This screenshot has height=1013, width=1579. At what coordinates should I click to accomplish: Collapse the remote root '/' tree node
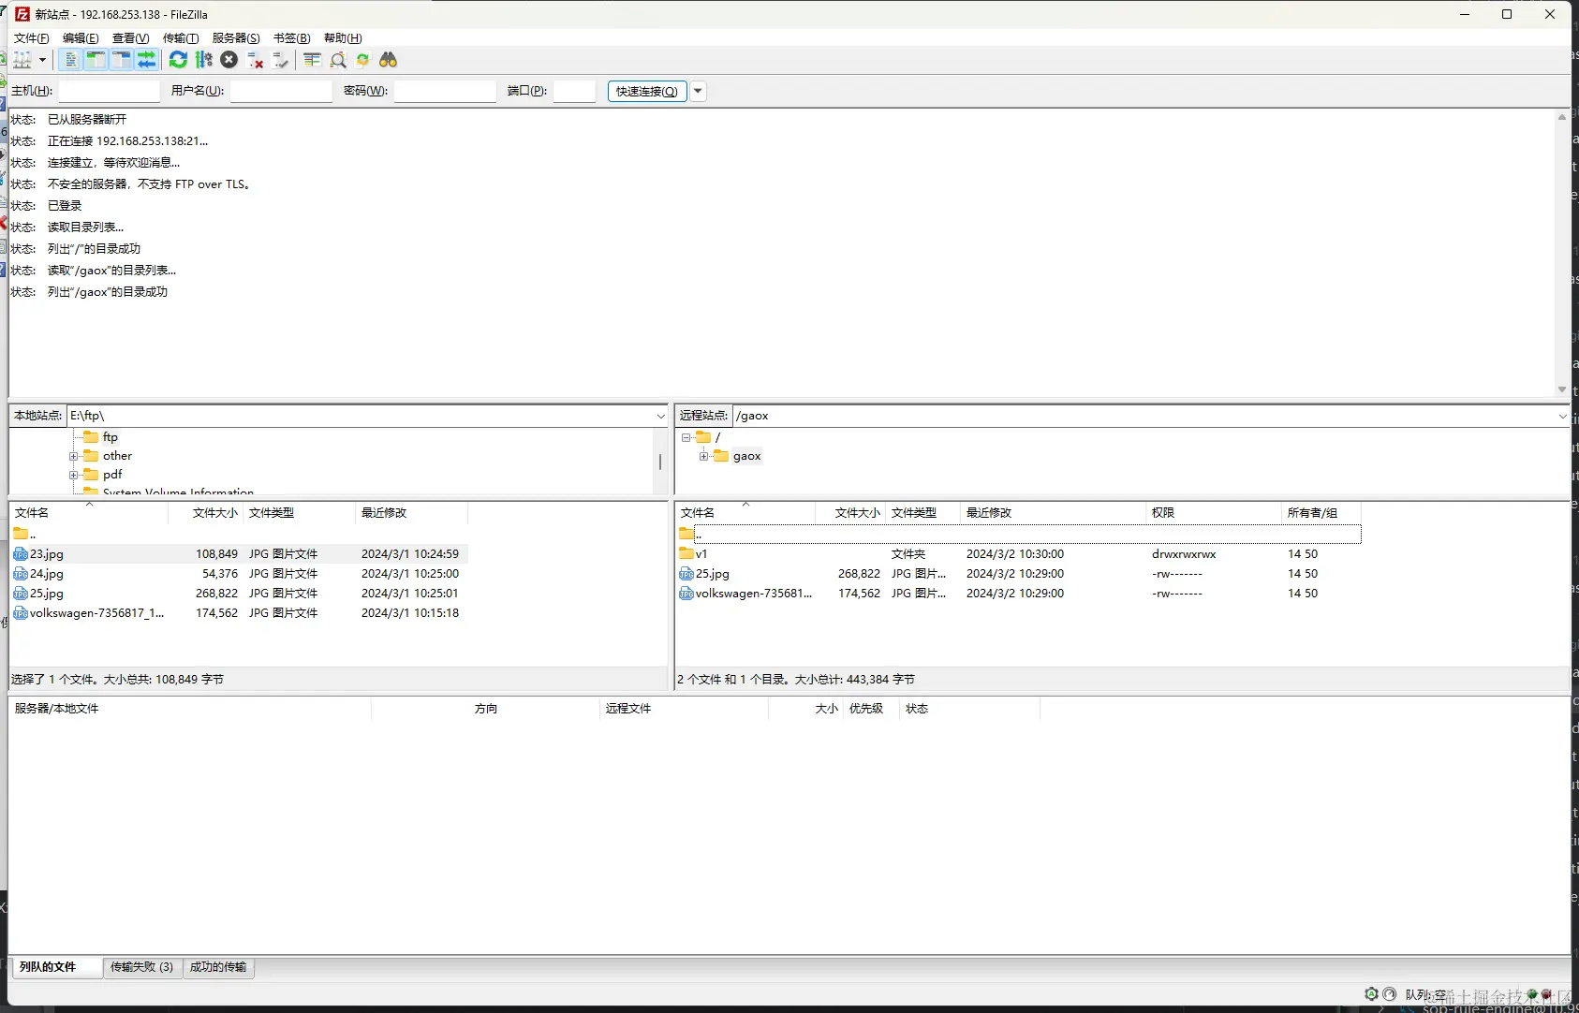click(686, 437)
